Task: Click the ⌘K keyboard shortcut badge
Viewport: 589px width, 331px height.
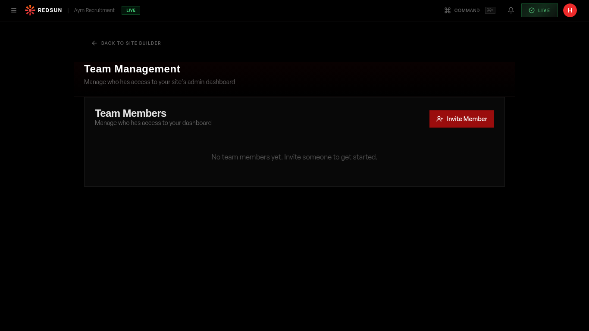Action: pyautogui.click(x=490, y=10)
